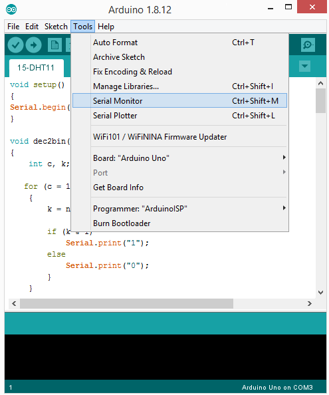Open WiFi101 / WiFiNINA Firmware Updater
This screenshot has height=395, width=329.
point(179,137)
